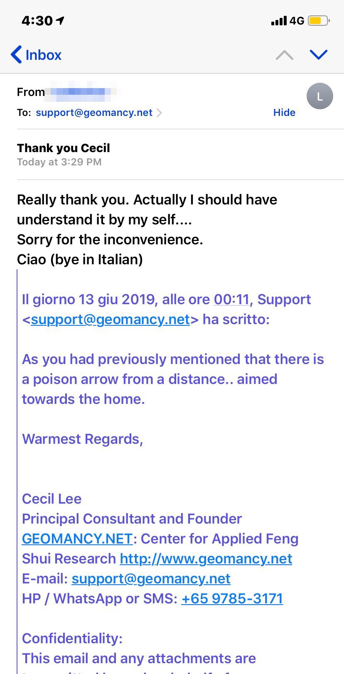Tap the sender avatar circle 'L'
344x674 pixels.
pos(319,96)
